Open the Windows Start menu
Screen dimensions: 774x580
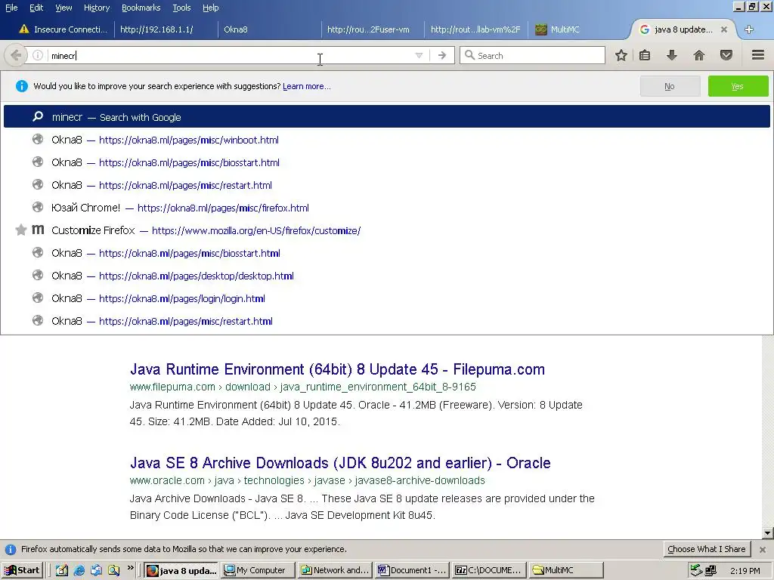pos(22,570)
